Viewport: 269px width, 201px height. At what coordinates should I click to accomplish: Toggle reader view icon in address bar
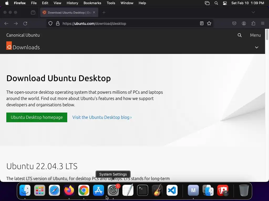point(202,23)
